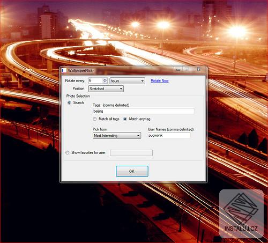This screenshot has width=268, height=243.
Task: Confirm settings with the OK button
Action: click(132, 171)
